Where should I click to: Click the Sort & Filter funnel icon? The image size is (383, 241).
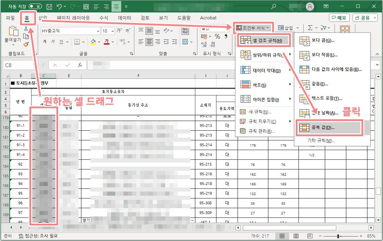point(324,28)
